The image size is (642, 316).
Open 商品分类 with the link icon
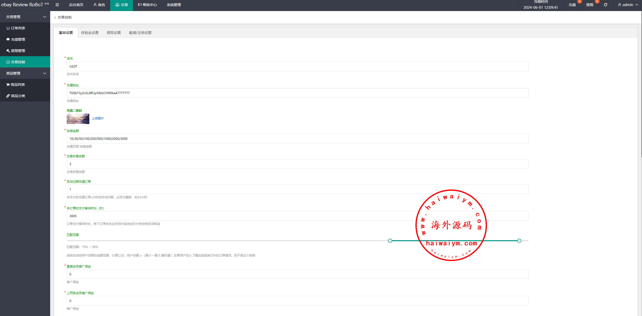18,96
